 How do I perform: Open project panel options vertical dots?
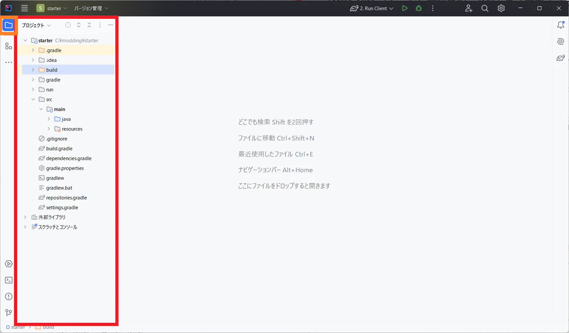click(100, 25)
